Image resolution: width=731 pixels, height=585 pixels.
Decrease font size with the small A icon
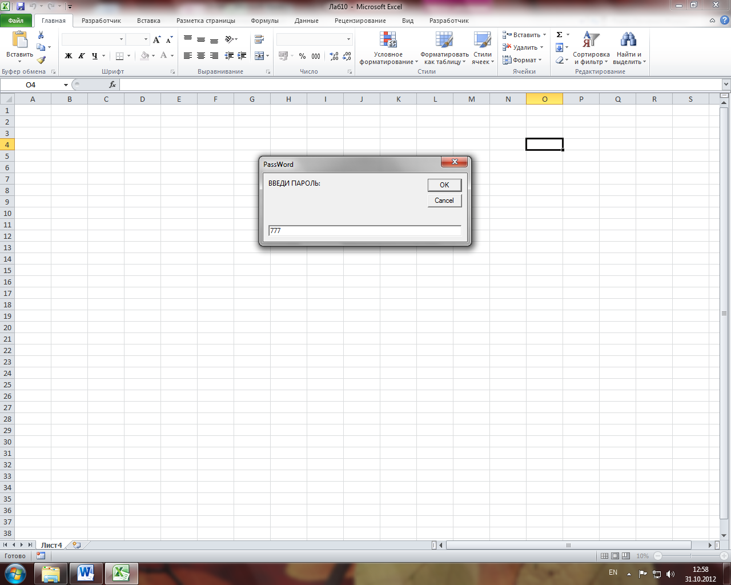tap(169, 39)
